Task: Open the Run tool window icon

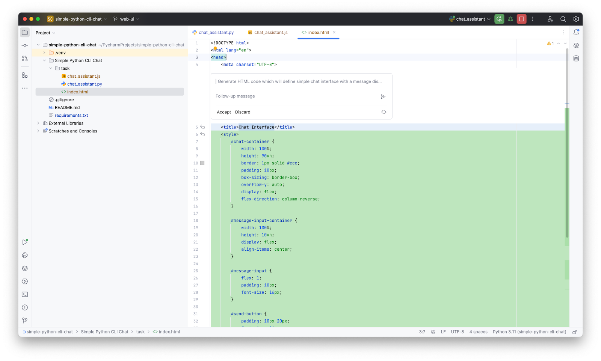Action: click(25, 242)
